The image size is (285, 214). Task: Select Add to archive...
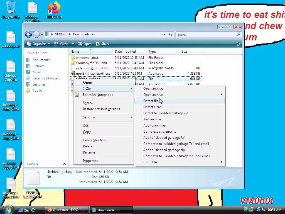180,125
